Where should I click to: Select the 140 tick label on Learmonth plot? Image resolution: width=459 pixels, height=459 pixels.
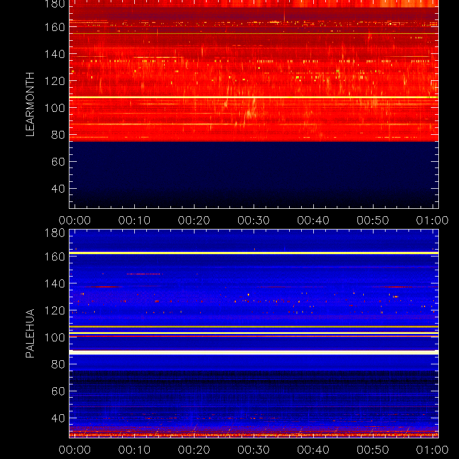tap(55, 54)
